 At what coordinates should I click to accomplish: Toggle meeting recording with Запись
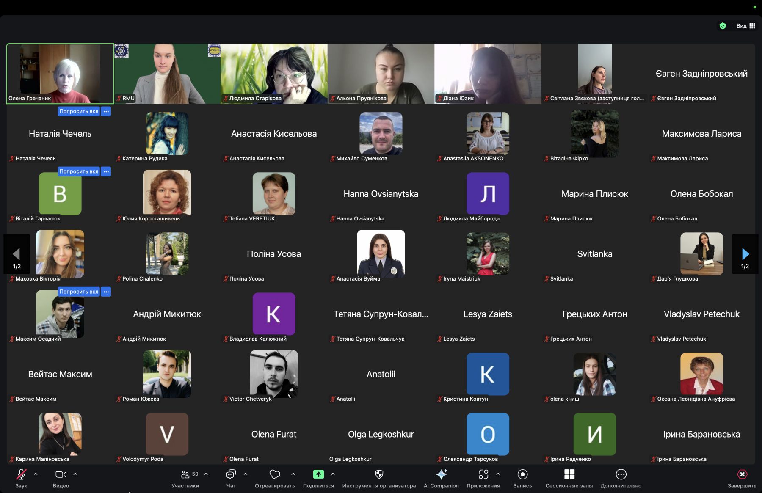point(522,474)
